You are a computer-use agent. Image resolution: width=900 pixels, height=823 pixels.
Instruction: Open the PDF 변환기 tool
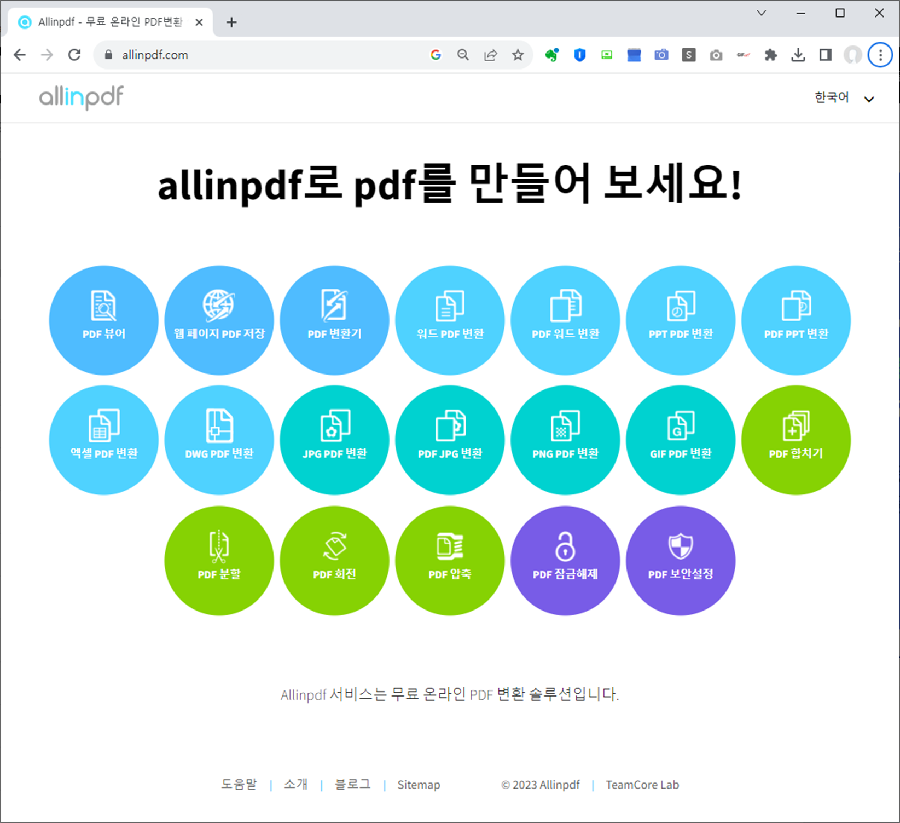click(335, 320)
